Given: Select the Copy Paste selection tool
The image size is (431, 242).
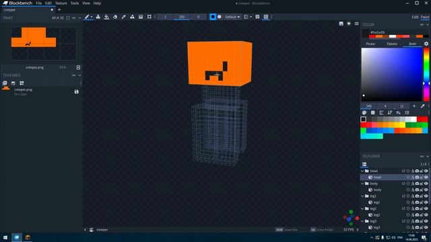Looking at the screenshot, I should pyautogui.click(x=150, y=17).
